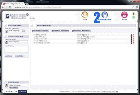Click the yellow lock icon

coord(134,14)
